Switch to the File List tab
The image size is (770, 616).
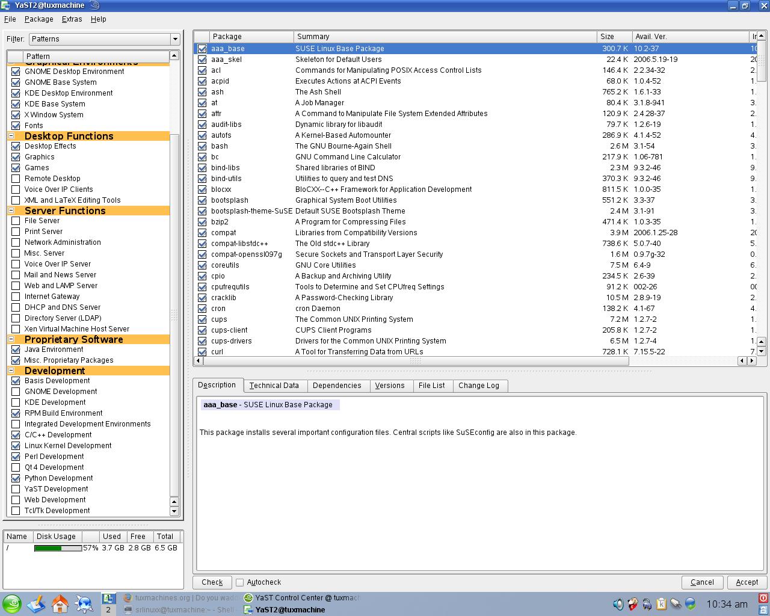[432, 386]
